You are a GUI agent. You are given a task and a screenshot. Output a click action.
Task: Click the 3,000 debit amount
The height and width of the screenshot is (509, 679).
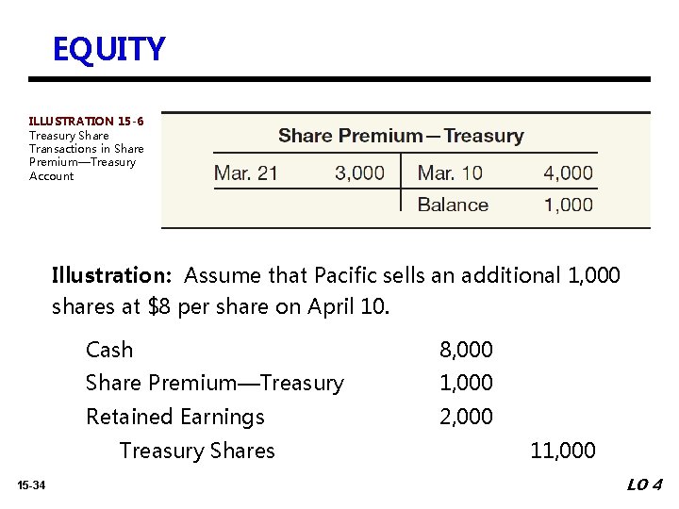pos(359,172)
